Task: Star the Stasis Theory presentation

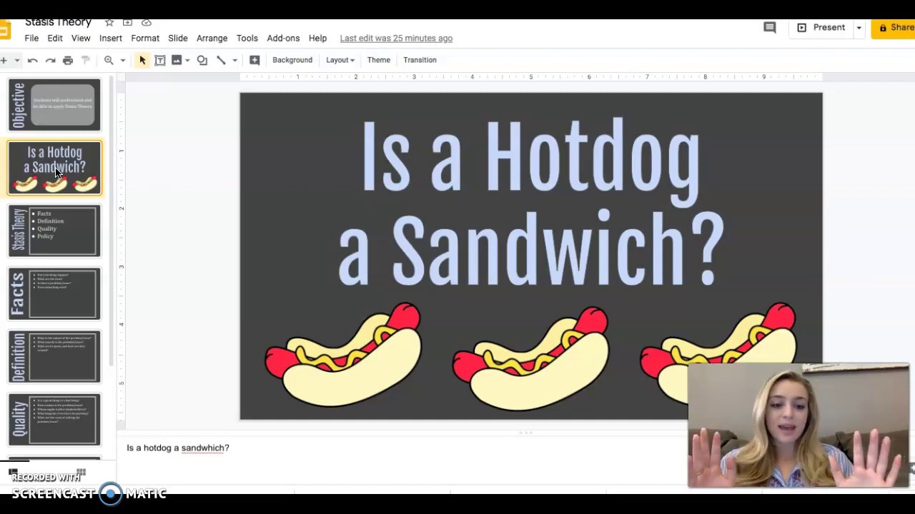Action: tap(109, 23)
